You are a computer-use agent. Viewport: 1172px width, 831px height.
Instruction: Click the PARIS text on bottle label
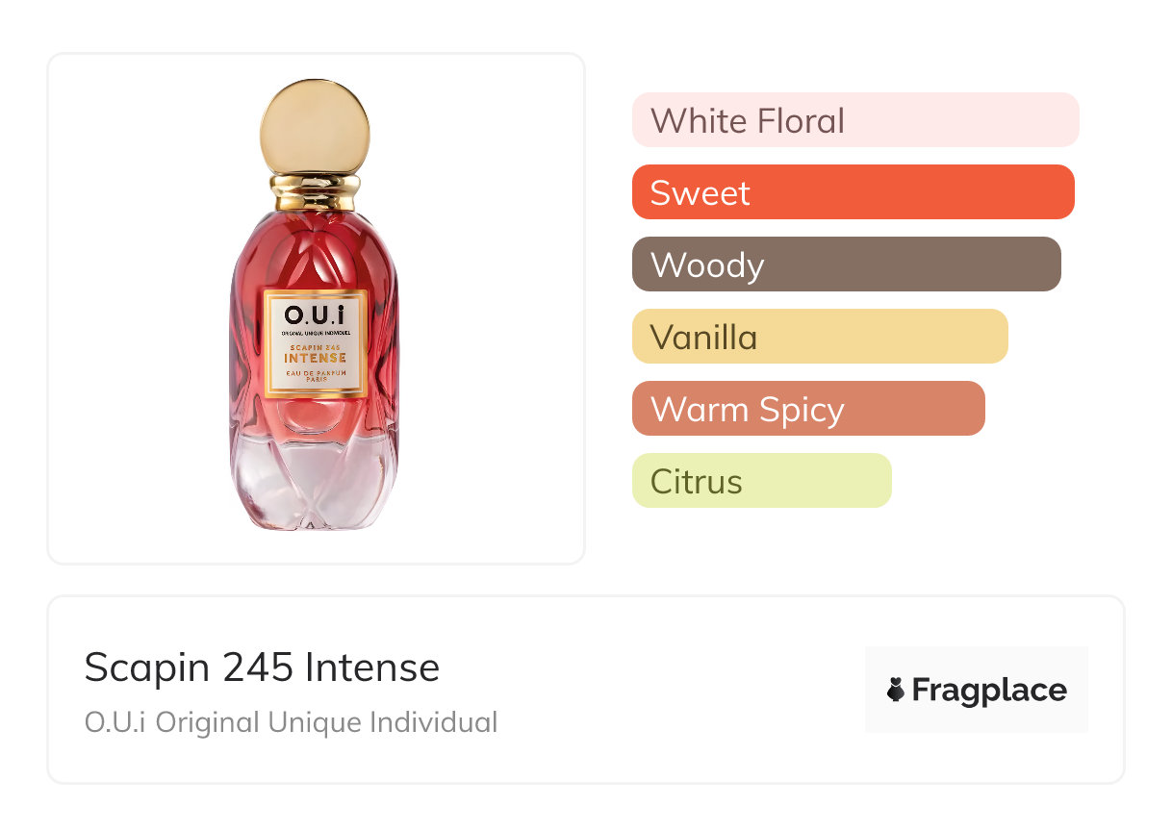coord(315,379)
